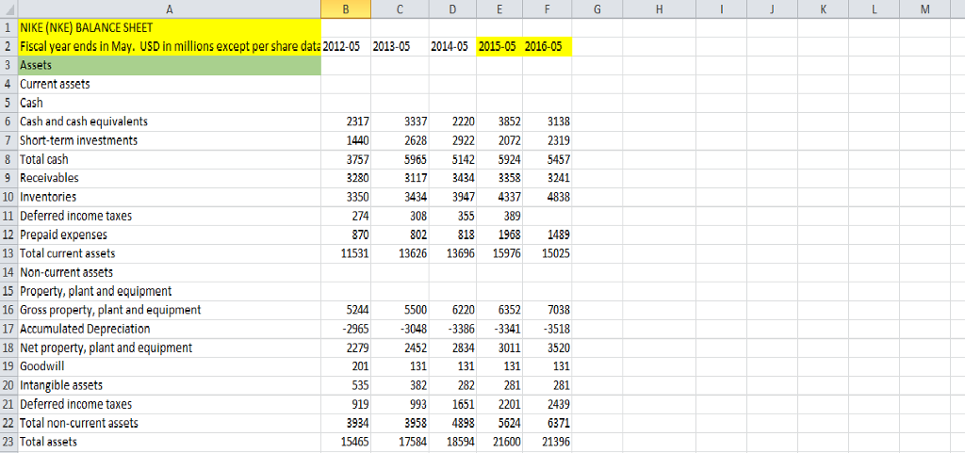
Task: Click the highlighted 2016-05 cell
Action: pyautogui.click(x=548, y=47)
